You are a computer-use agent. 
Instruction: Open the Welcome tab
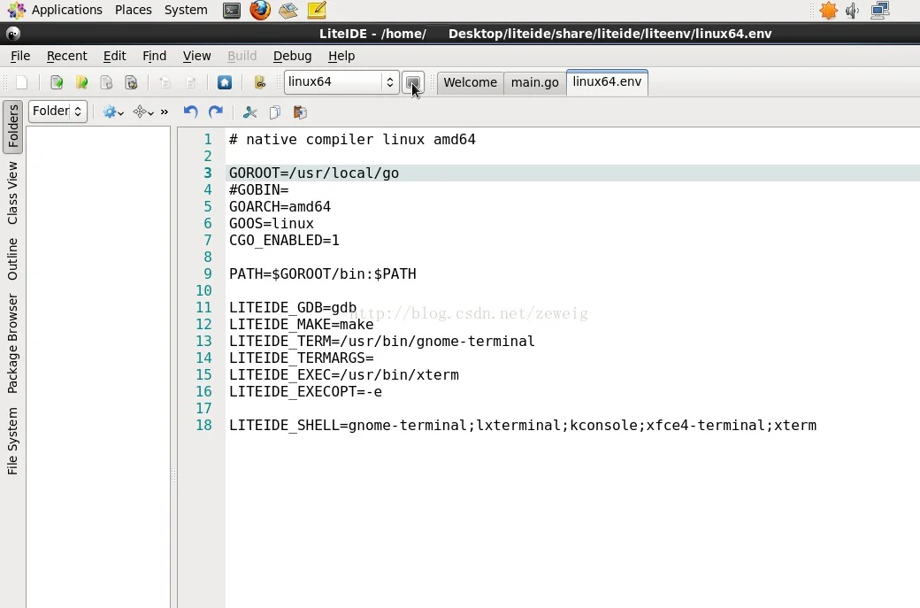click(x=470, y=82)
